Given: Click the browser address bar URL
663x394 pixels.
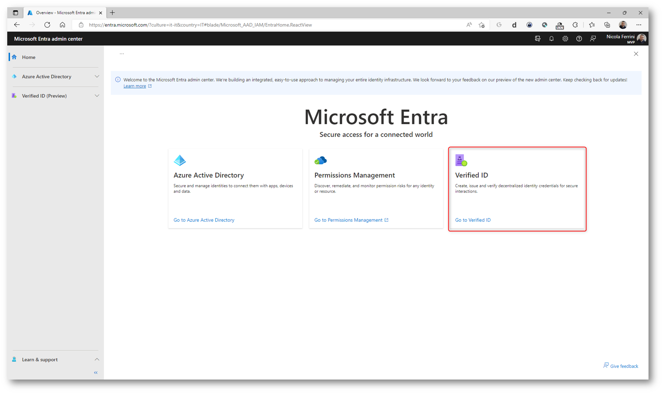Looking at the screenshot, I should point(200,25).
